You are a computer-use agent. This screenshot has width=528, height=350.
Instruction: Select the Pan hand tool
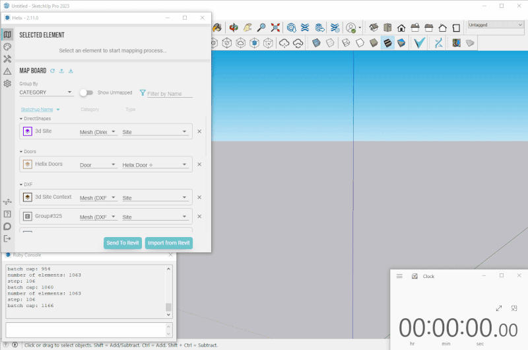[247, 27]
